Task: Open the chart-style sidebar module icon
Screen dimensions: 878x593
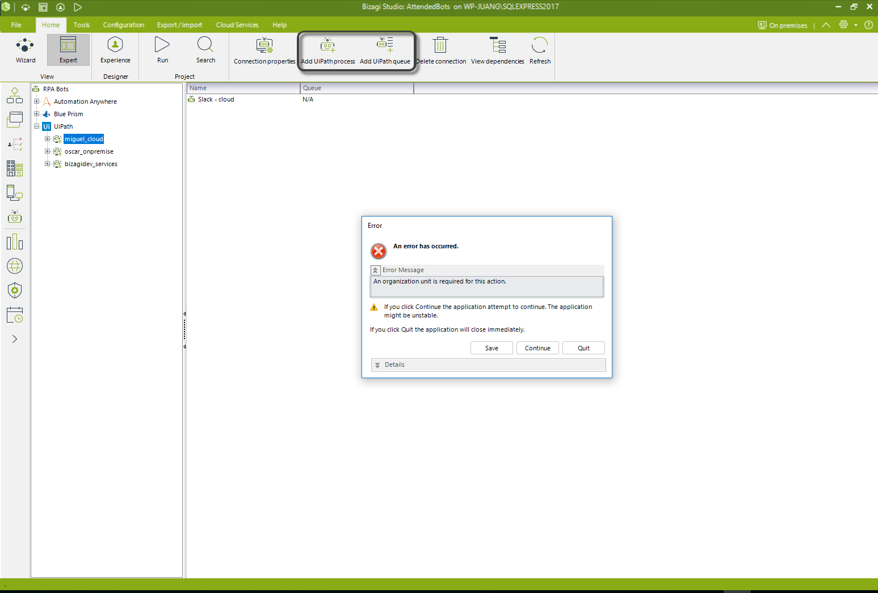Action: tap(15, 242)
